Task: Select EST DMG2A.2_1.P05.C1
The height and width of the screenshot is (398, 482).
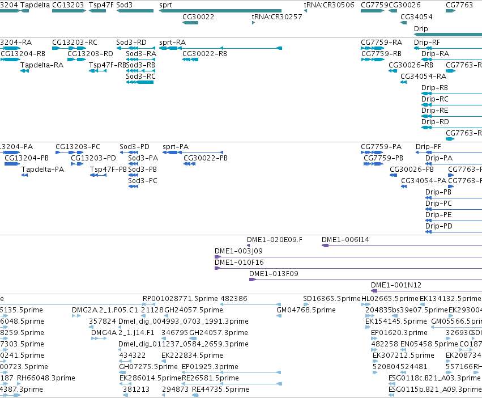Action: point(76,316)
